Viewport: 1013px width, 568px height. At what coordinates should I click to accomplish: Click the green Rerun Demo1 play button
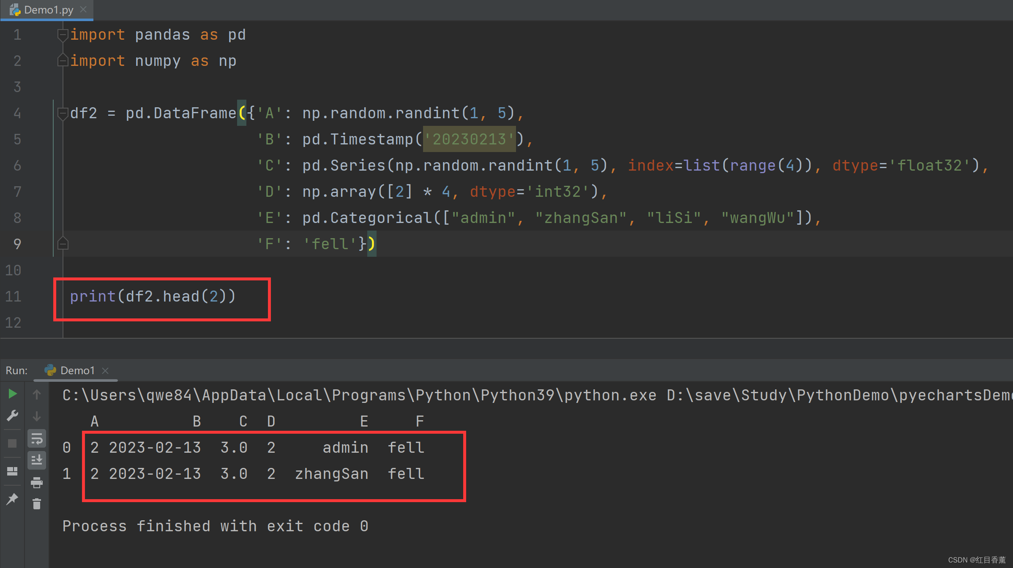point(12,394)
